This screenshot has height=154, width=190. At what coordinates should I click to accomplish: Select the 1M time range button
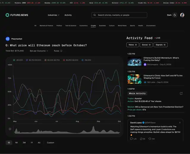tap(16, 143)
